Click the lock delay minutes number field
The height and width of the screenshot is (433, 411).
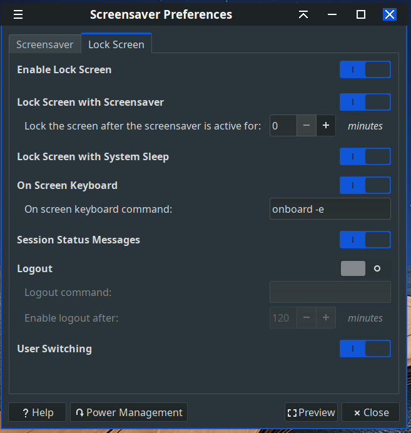click(283, 126)
